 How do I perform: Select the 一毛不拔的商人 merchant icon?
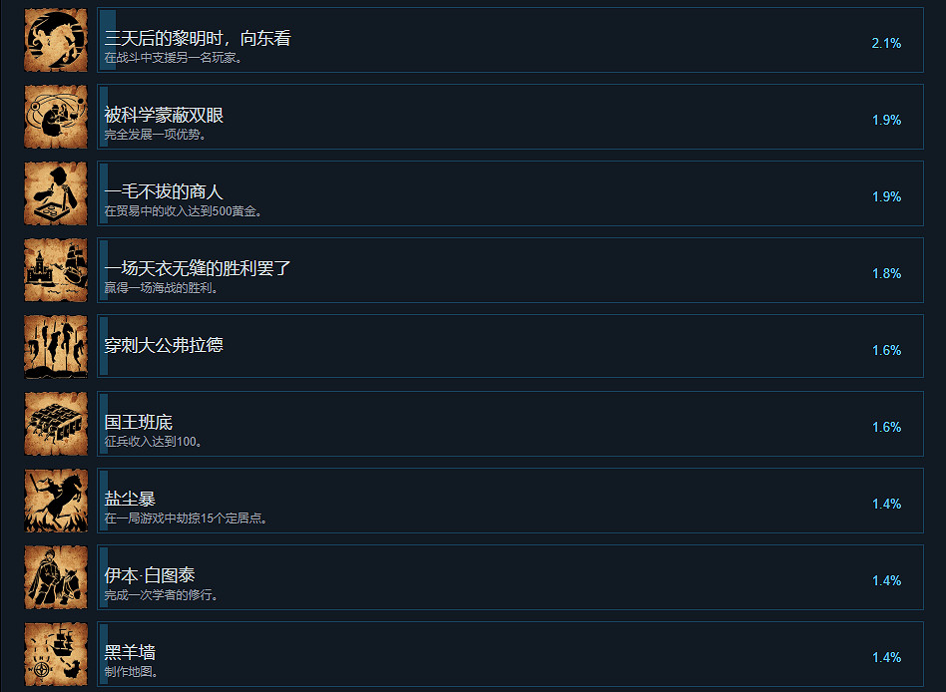(x=56, y=193)
